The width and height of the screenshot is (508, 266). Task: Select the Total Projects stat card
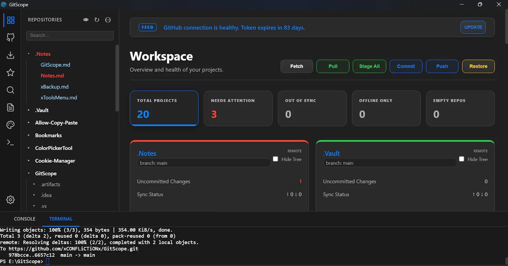click(164, 108)
